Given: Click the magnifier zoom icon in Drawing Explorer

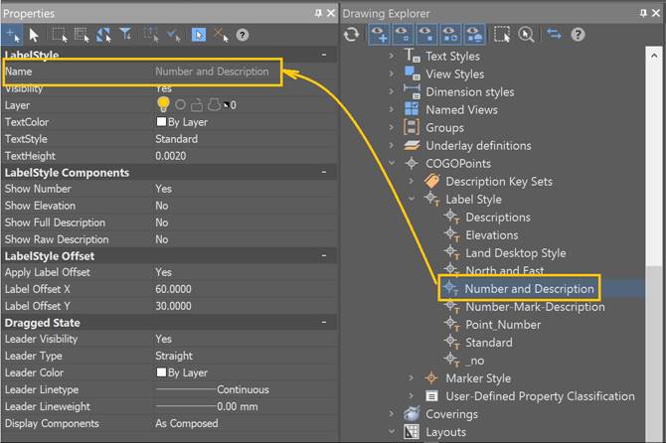Looking at the screenshot, I should [x=525, y=34].
